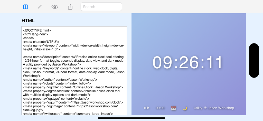Show preview with the eye icon
This screenshot has height=121, width=263.
point(55,7)
